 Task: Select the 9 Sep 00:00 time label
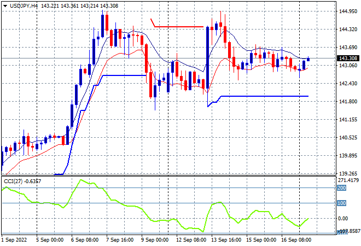[x=155, y=240]
